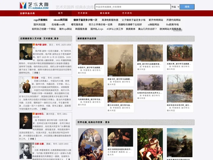
Task: Open the 樱花服务器 link
Action: 77,25
